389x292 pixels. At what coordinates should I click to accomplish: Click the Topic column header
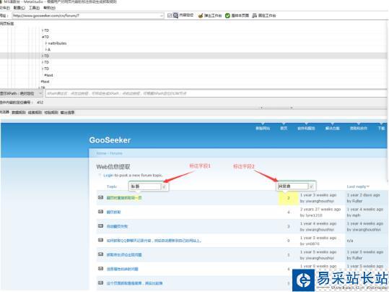coord(112,186)
